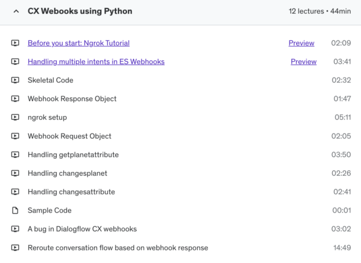This screenshot has height=263, width=361.
Task: Click the 05:11 duration of ngrok setup
Action: click(343, 117)
